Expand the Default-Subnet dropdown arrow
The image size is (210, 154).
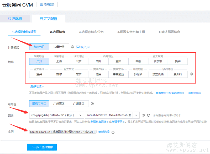pyautogui.click(x=136, y=115)
